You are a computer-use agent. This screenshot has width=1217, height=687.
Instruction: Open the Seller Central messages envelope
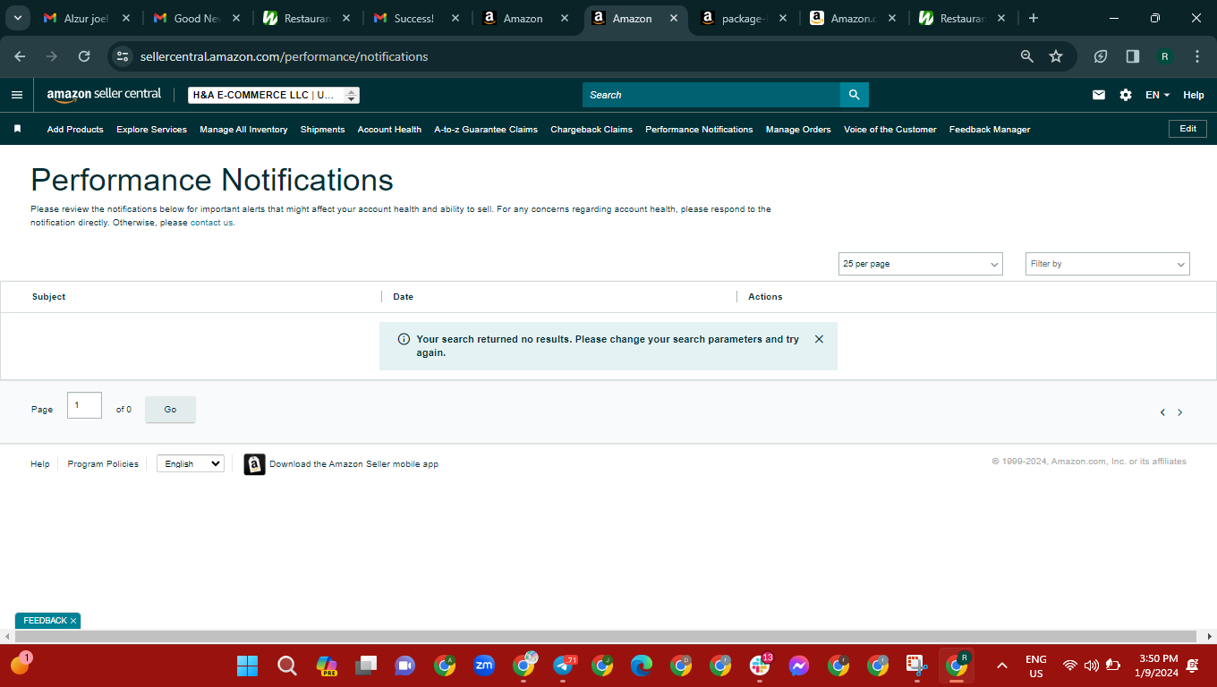(x=1099, y=95)
